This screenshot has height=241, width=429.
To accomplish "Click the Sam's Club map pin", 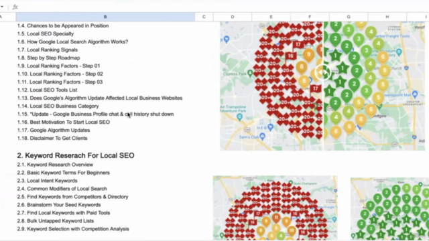I will pos(262,136).
